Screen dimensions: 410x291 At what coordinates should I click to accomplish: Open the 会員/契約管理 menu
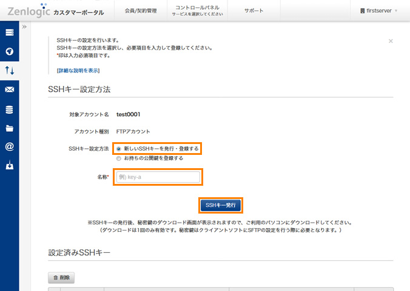(141, 11)
